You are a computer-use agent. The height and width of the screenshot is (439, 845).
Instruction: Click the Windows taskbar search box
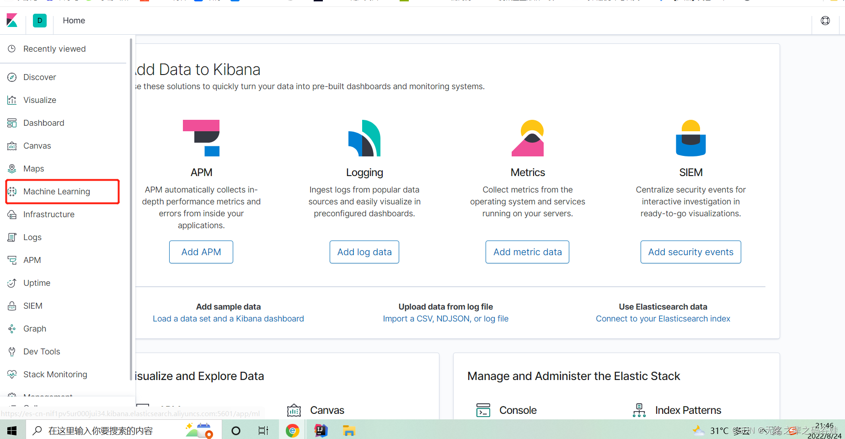123,430
